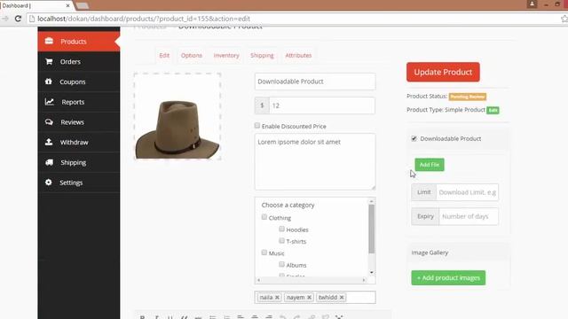Open a new browser tab
The image size is (568, 319).
point(83,5)
